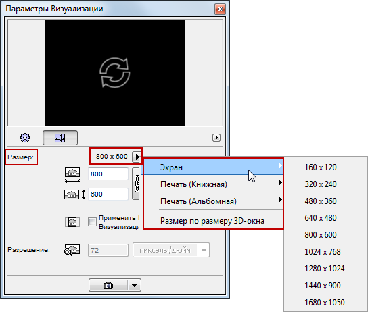Open the render button dropdown arrow
368x312 pixels.
134,285
